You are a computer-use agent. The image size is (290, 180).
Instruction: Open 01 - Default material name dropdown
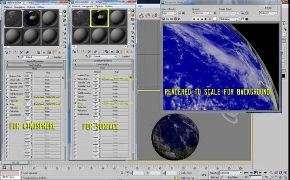tap(47, 57)
